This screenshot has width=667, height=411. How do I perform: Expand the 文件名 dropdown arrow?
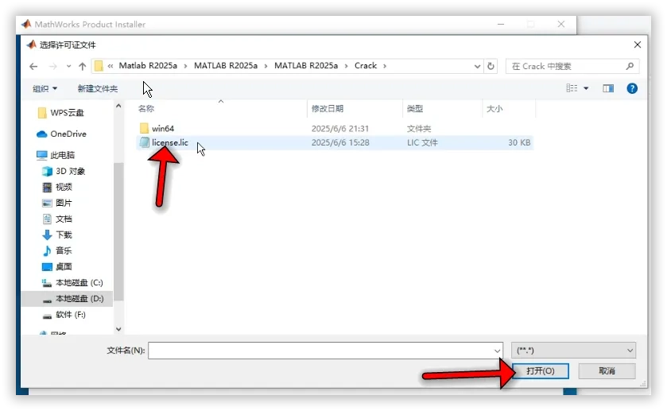pos(497,351)
